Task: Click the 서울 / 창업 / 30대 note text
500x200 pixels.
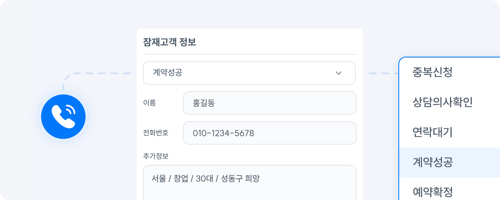Action: click(x=205, y=179)
